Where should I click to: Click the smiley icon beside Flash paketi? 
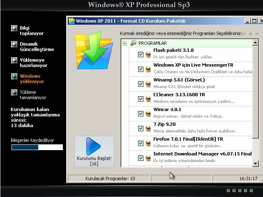(148, 54)
